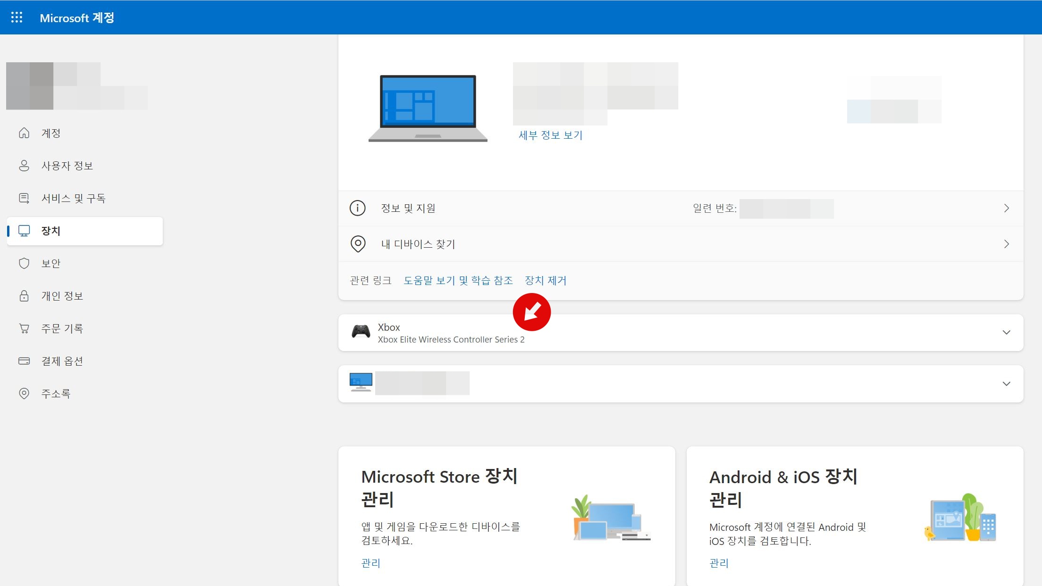Click the home icon beside 계정
The width and height of the screenshot is (1042, 586).
pos(24,133)
